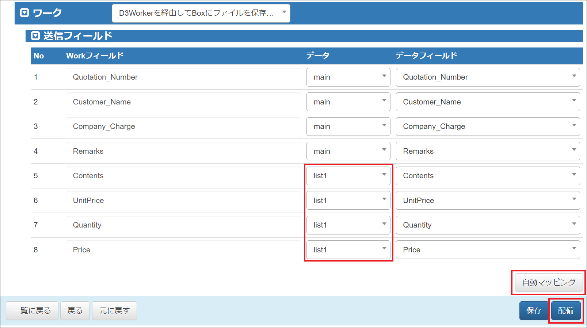This screenshot has width=587, height=328.
Task: Expand data dropdown for Contents row
Action: [x=348, y=176]
